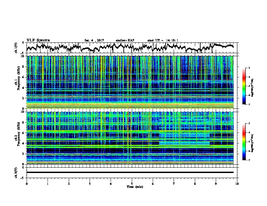Click the "5" minute tick label
This screenshot has height=206, width=267.
(132, 184)
